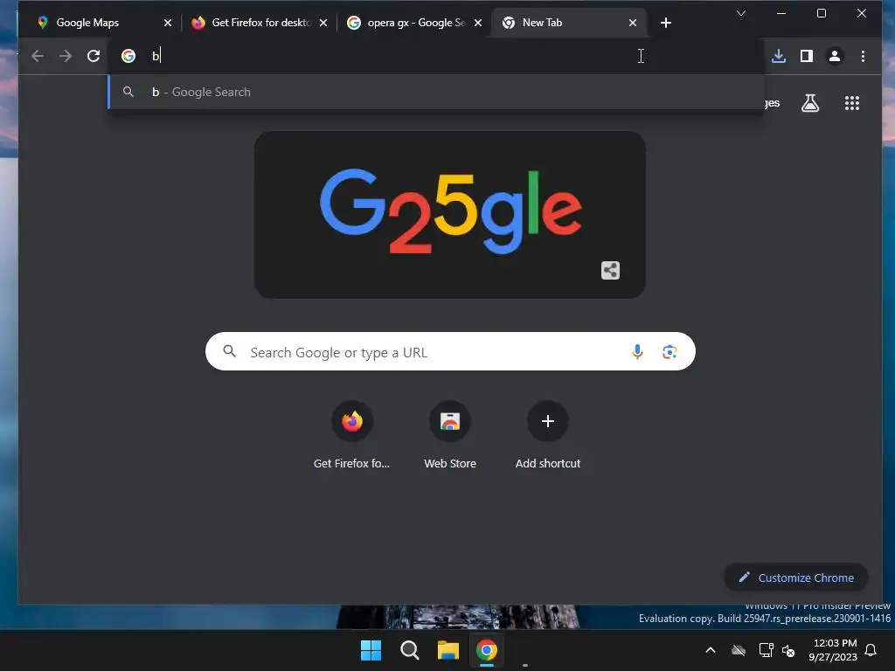
Task: Click the muted volume tray icon
Action: pyautogui.click(x=789, y=650)
